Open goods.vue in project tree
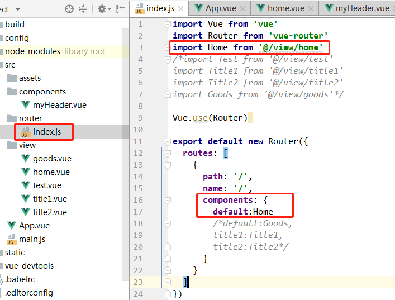The width and height of the screenshot is (395, 300). pos(52,159)
